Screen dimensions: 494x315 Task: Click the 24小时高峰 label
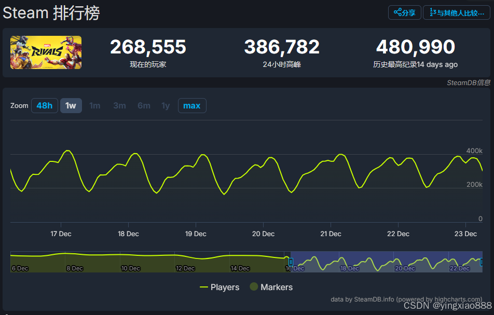click(x=282, y=64)
